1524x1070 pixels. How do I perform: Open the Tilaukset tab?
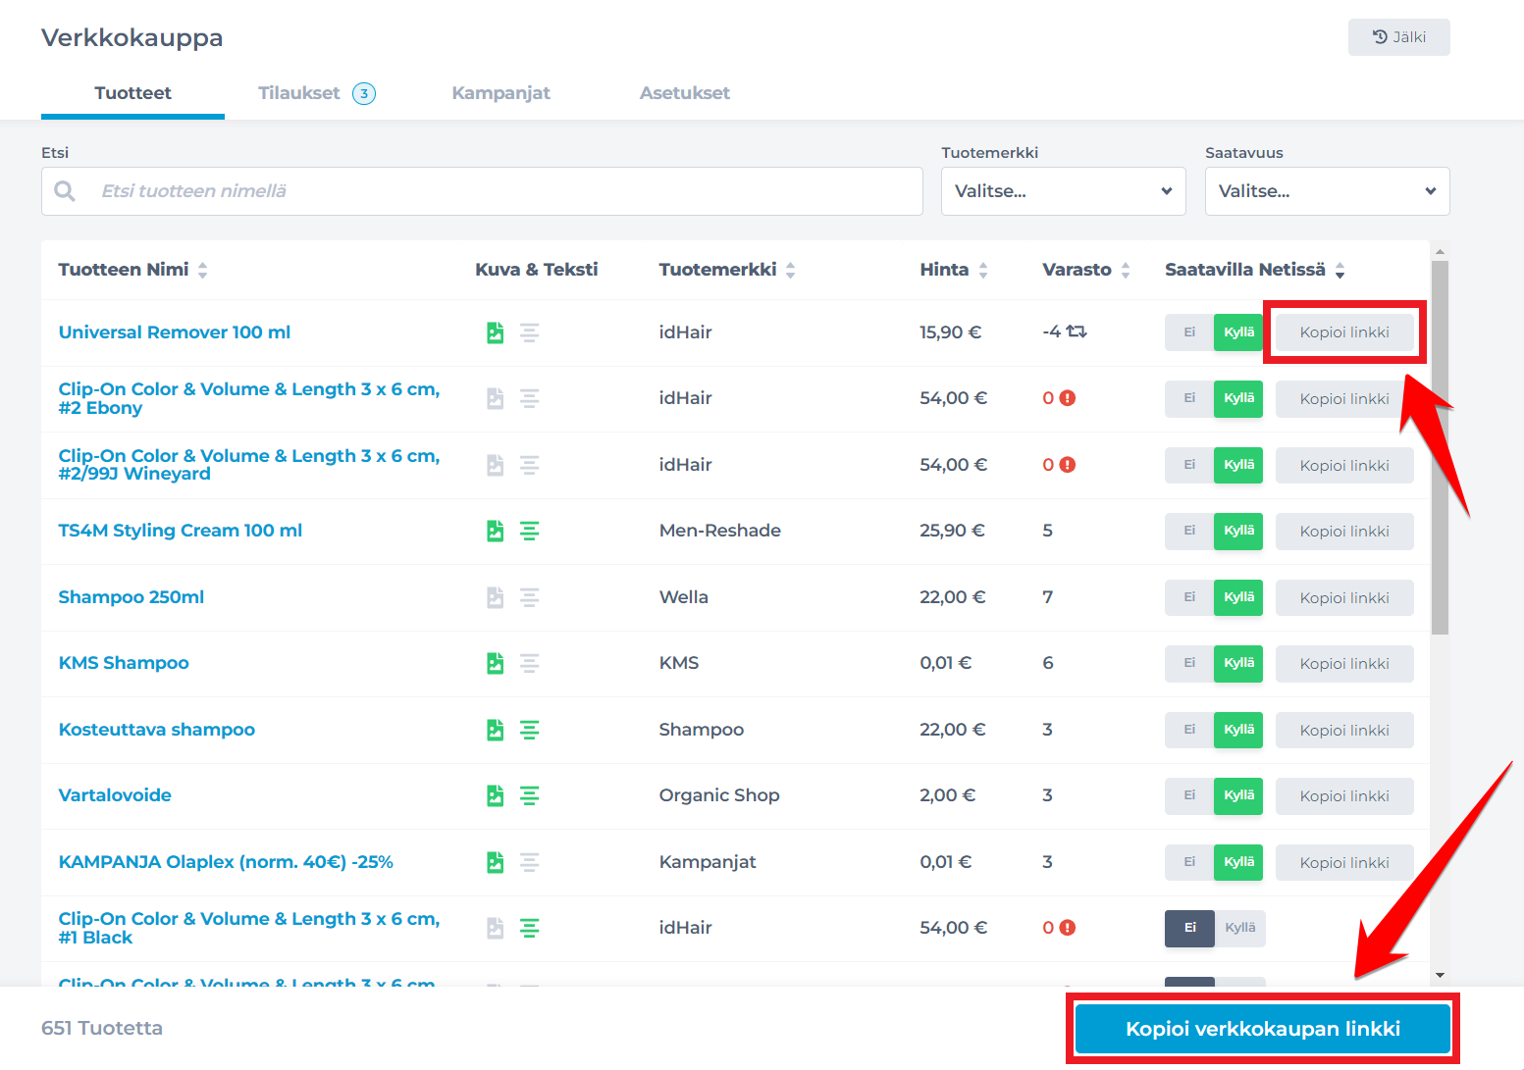click(x=316, y=93)
